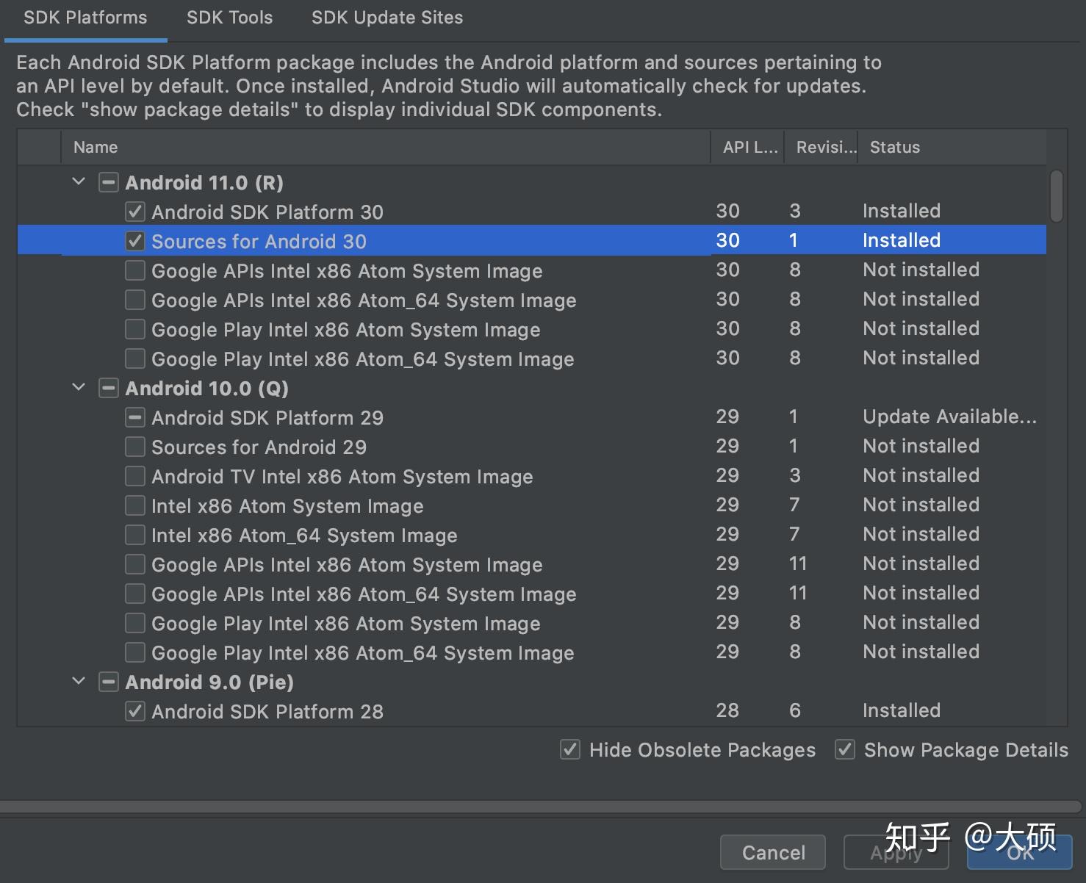
Task: Click the package list vertical scrollbar thumb
Action: 1057,195
